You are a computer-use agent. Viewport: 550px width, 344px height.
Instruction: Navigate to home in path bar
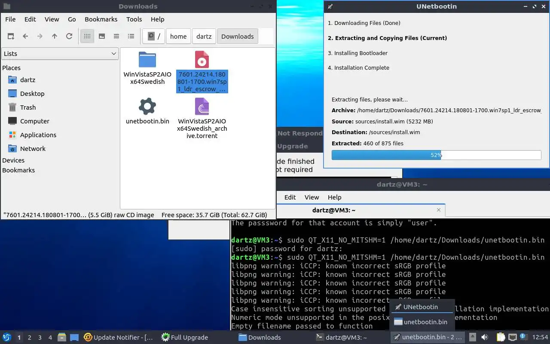pos(178,37)
